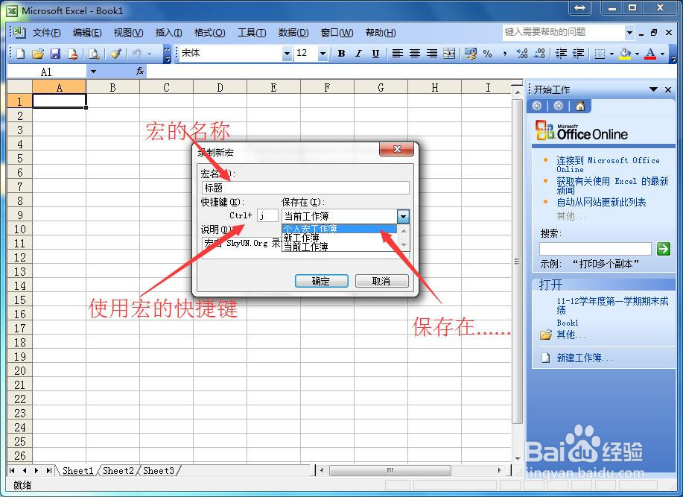The image size is (683, 497).
Task: Toggle Bold formatting
Action: (x=341, y=54)
